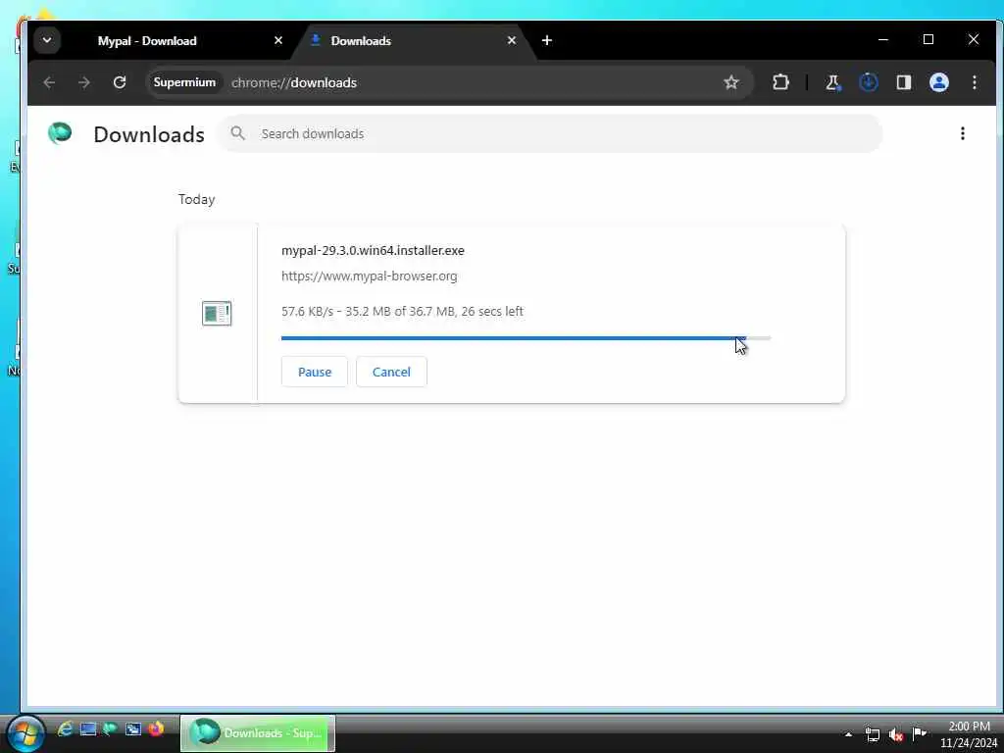Click the Show Desktop taskbar icon
This screenshot has height=753, width=1004.
click(87, 728)
